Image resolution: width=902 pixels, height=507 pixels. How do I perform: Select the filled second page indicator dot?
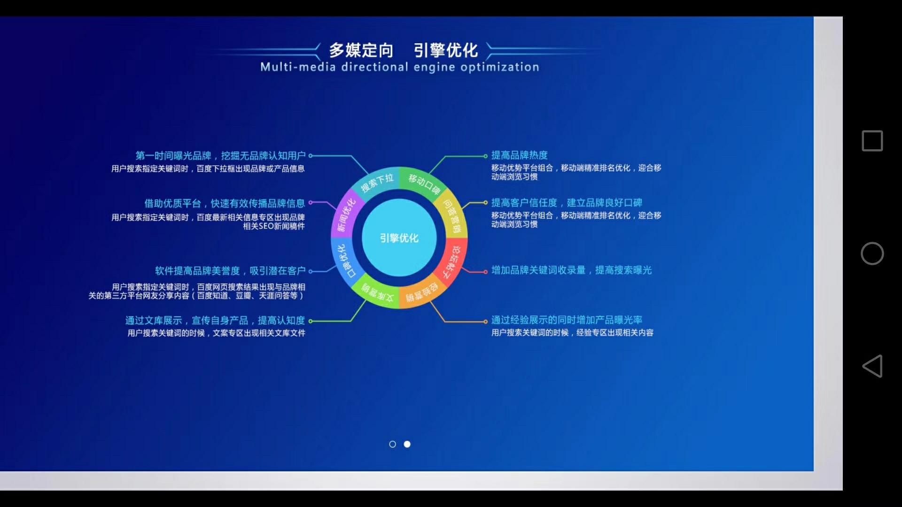click(407, 444)
